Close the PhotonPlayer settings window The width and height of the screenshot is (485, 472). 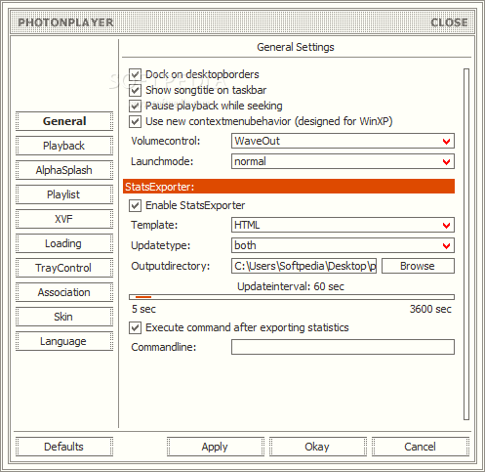tap(449, 22)
